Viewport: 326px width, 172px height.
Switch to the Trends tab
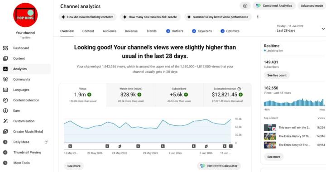(151, 31)
